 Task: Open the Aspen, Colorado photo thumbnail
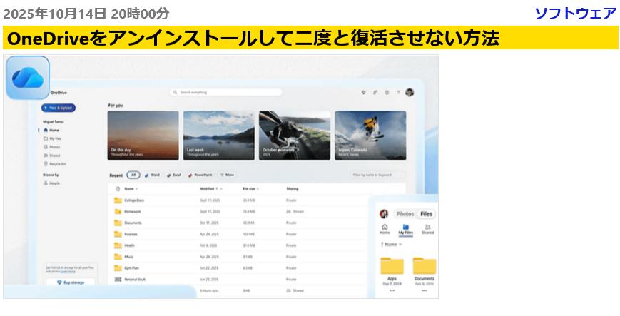click(x=370, y=135)
